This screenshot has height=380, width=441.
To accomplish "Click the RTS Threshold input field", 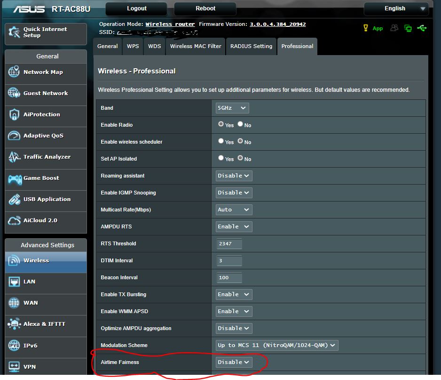I will click(229, 243).
